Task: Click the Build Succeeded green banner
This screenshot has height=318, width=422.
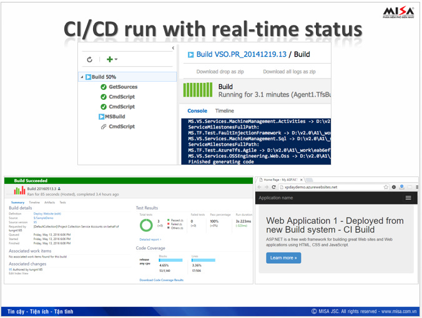Action: click(129, 181)
